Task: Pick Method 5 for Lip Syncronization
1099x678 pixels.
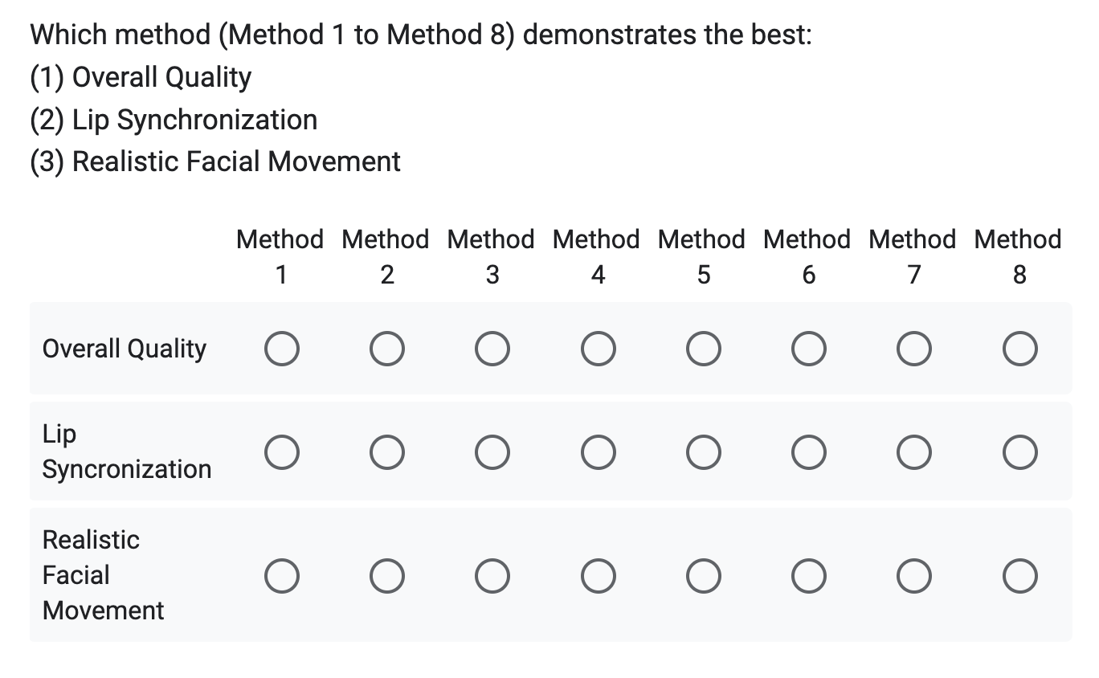Action: pyautogui.click(x=703, y=452)
